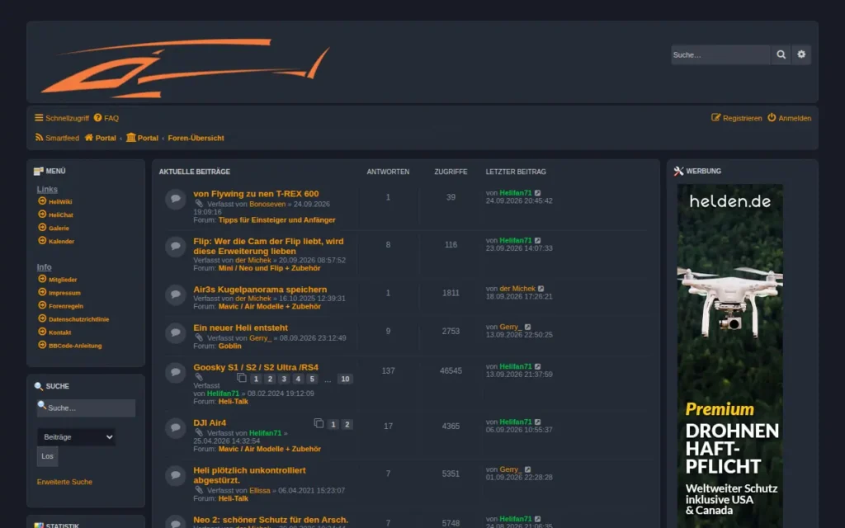Open Impressum menu link

pos(59,293)
